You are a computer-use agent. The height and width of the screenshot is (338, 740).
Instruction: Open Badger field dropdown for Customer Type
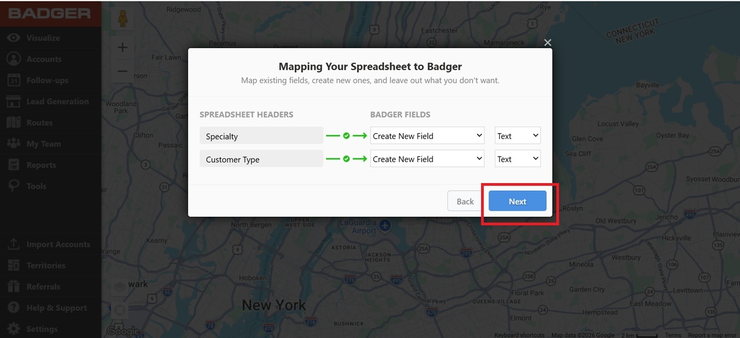[427, 159]
